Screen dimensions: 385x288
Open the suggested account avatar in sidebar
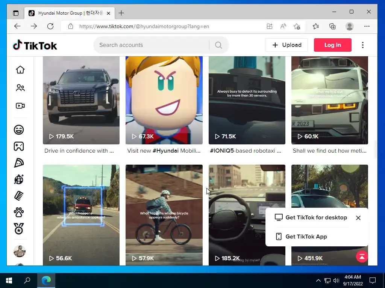pyautogui.click(x=20, y=251)
